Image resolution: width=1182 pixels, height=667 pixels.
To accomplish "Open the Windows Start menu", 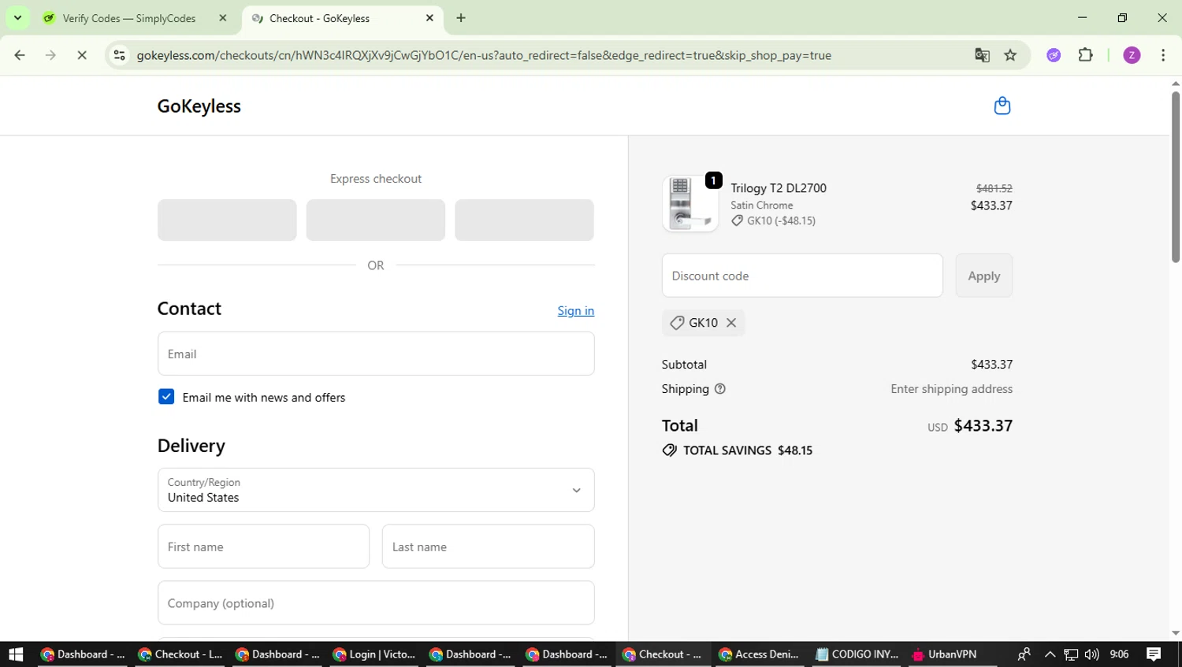I will click(x=16, y=654).
